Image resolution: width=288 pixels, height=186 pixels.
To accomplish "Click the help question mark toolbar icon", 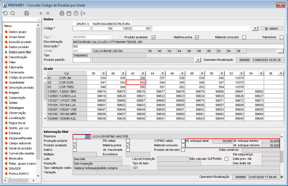I will [x=76, y=13].
